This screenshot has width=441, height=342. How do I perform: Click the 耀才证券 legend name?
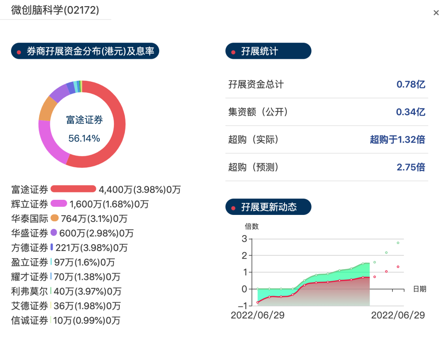(x=29, y=277)
